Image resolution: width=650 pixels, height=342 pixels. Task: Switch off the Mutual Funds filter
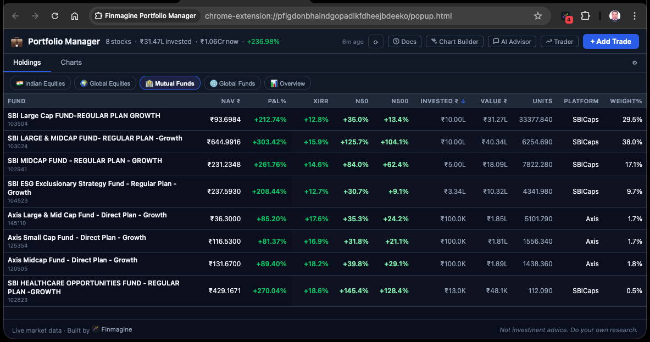click(x=171, y=83)
